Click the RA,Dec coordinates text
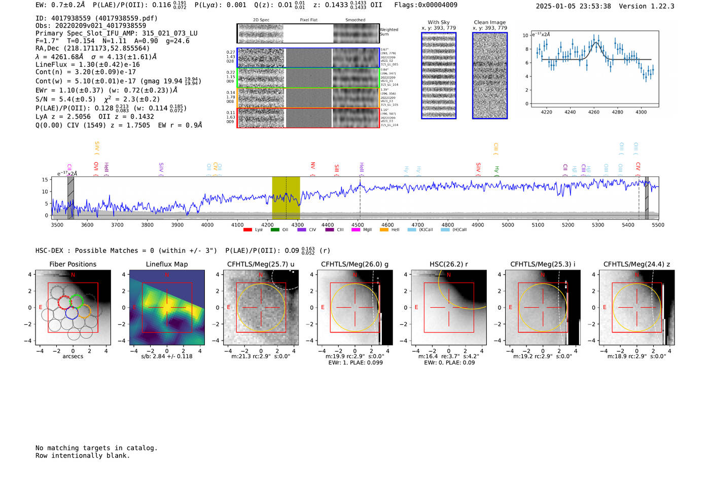The image size is (710, 483). (x=92, y=49)
